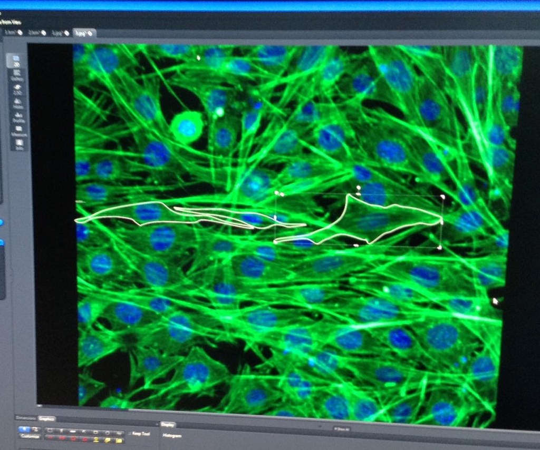Switch to the 2.5D view
Image resolution: width=540 pixels, height=450 pixels.
17,90
